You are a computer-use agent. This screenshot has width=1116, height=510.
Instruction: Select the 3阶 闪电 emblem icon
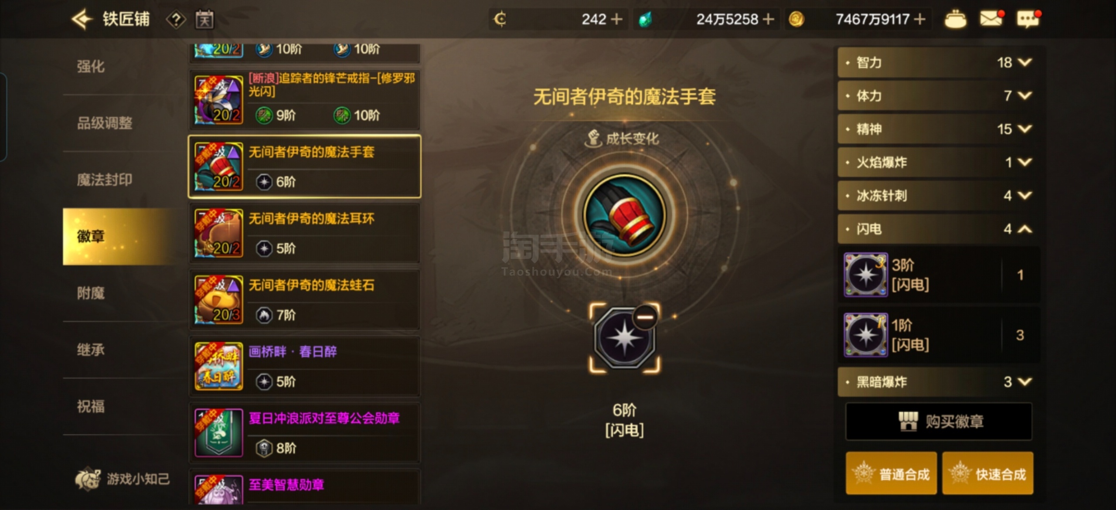point(865,275)
